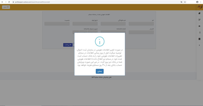Click the Sejam logo at top
This screenshot has width=203, height=106.
[200, 7]
